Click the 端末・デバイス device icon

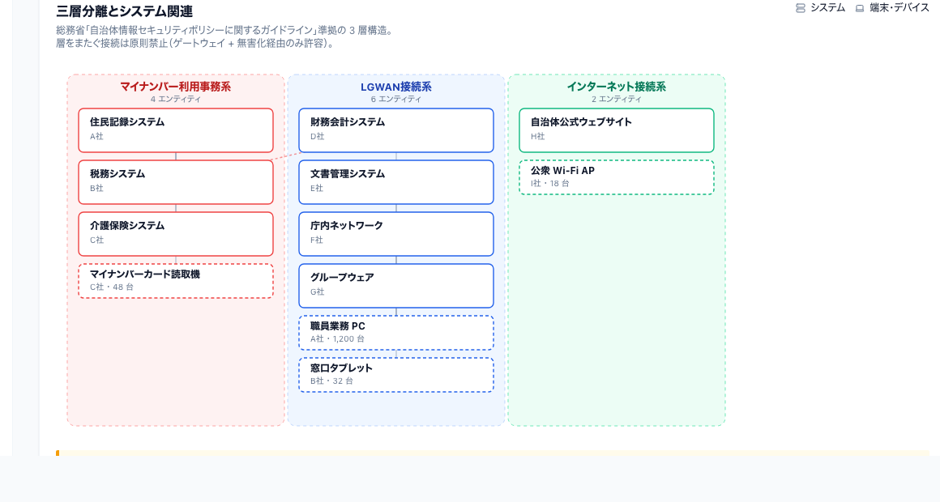(x=860, y=8)
